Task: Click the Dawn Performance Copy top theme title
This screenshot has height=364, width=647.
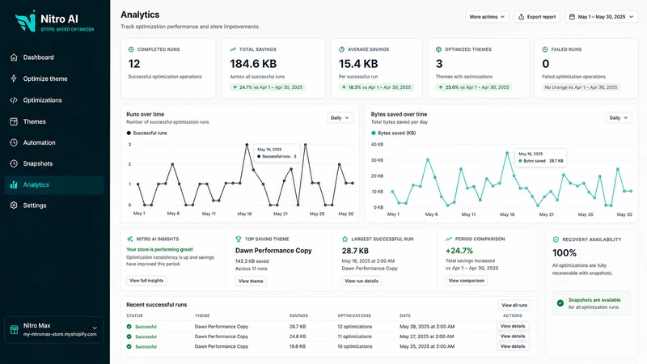Action: (273, 251)
